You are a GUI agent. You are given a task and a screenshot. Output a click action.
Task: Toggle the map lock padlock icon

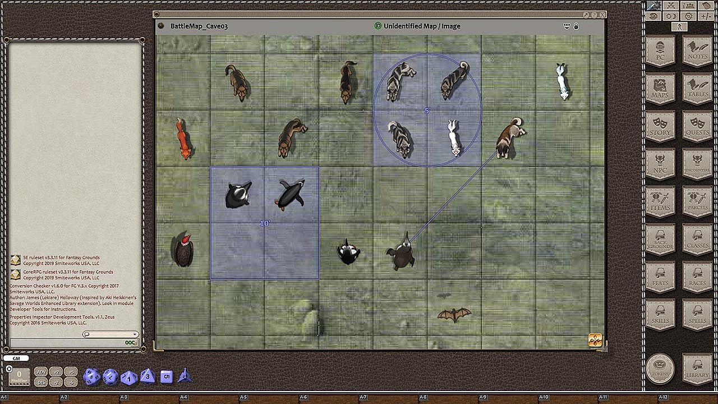coord(576,26)
